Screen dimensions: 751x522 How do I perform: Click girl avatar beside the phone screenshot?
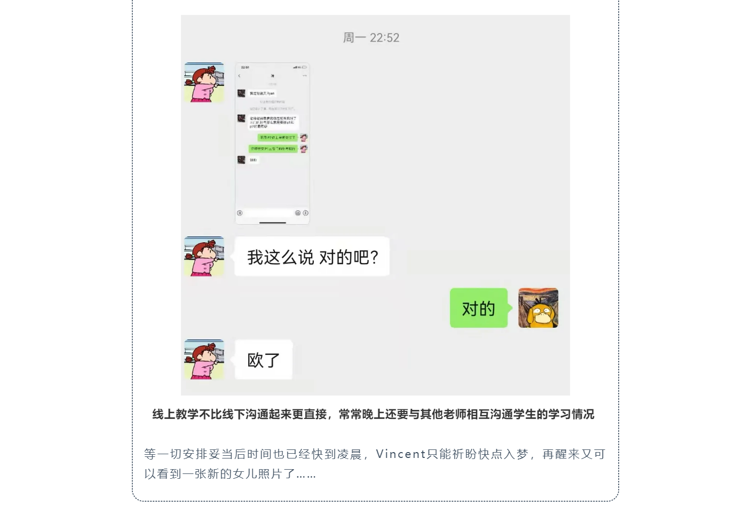coord(204,82)
